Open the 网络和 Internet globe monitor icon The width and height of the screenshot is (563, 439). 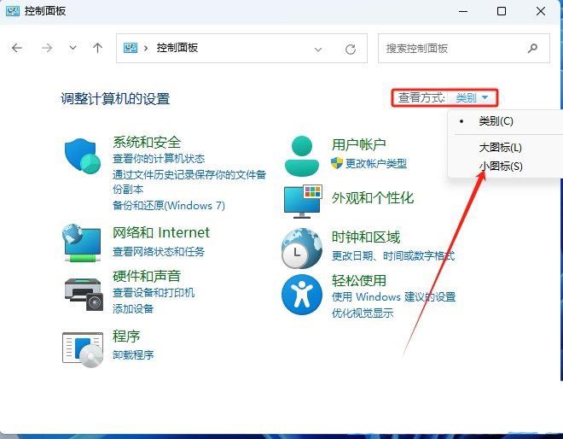pyautogui.click(x=82, y=243)
